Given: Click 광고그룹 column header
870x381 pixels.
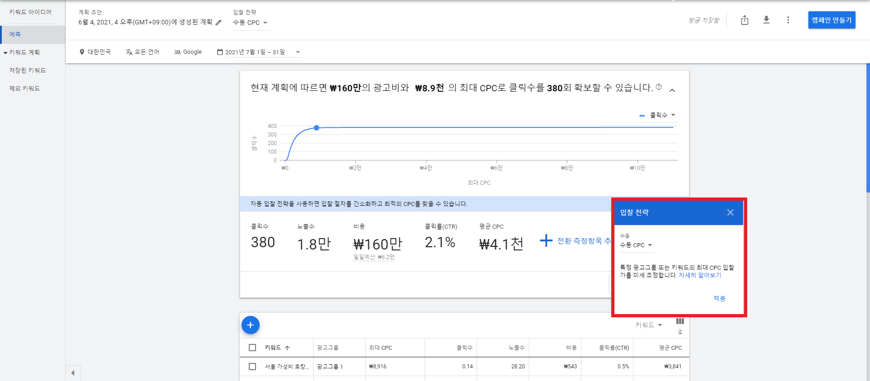Looking at the screenshot, I should point(328,348).
